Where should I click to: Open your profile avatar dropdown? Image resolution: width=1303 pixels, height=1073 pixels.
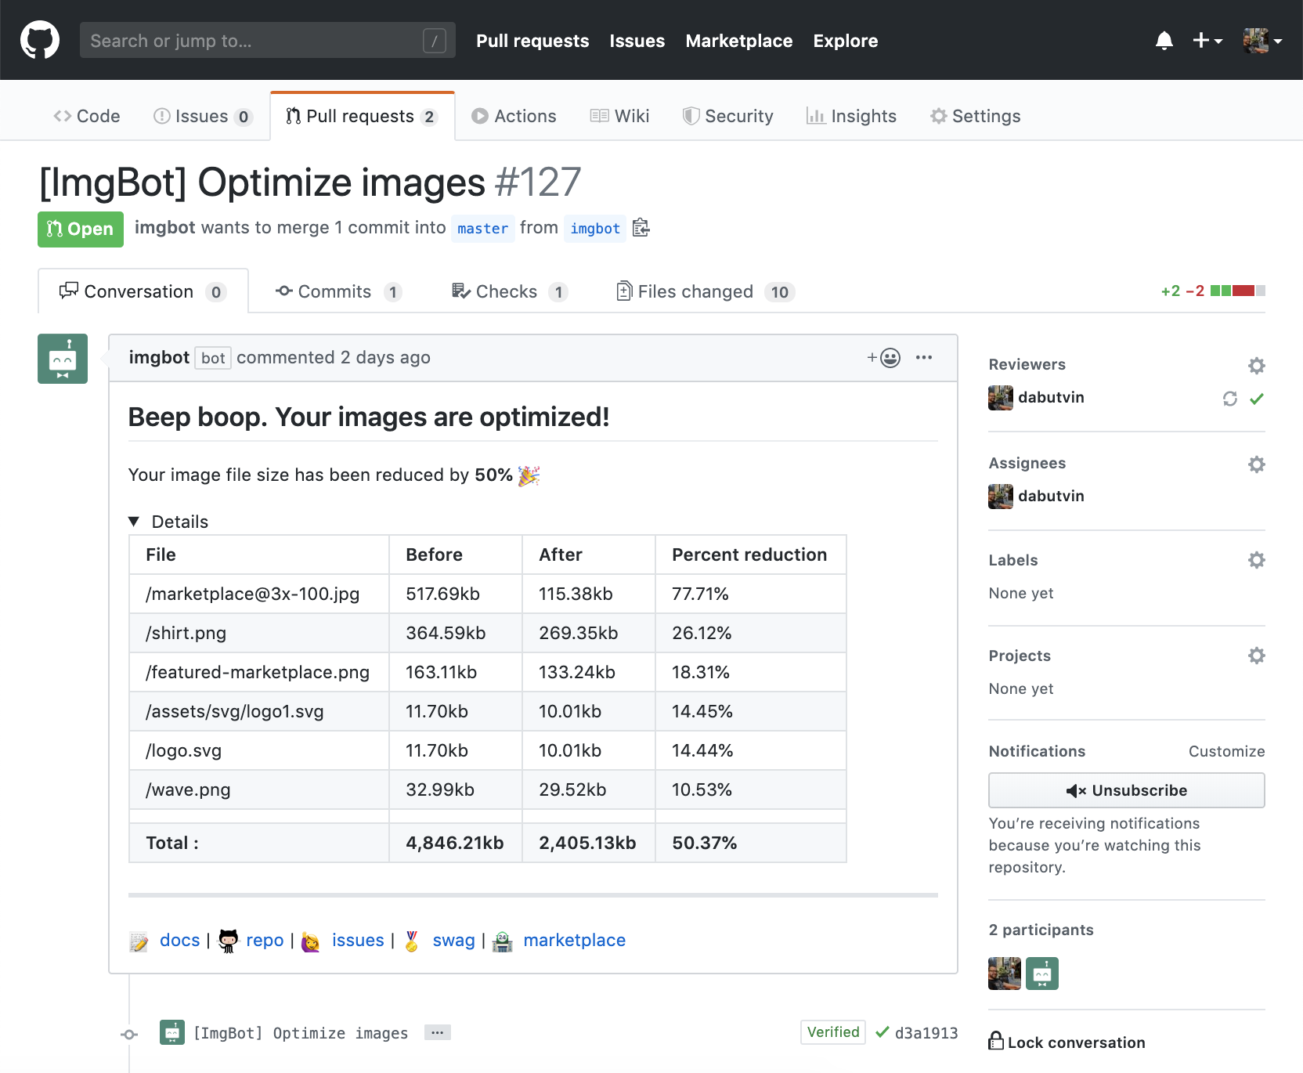tap(1261, 40)
